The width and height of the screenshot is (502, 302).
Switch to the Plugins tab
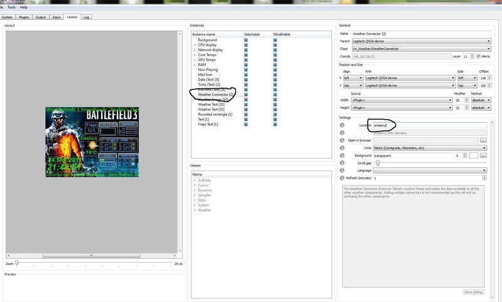pyautogui.click(x=24, y=18)
